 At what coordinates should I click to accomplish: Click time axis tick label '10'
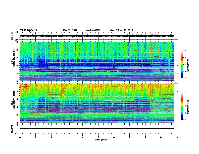click(x=177, y=137)
